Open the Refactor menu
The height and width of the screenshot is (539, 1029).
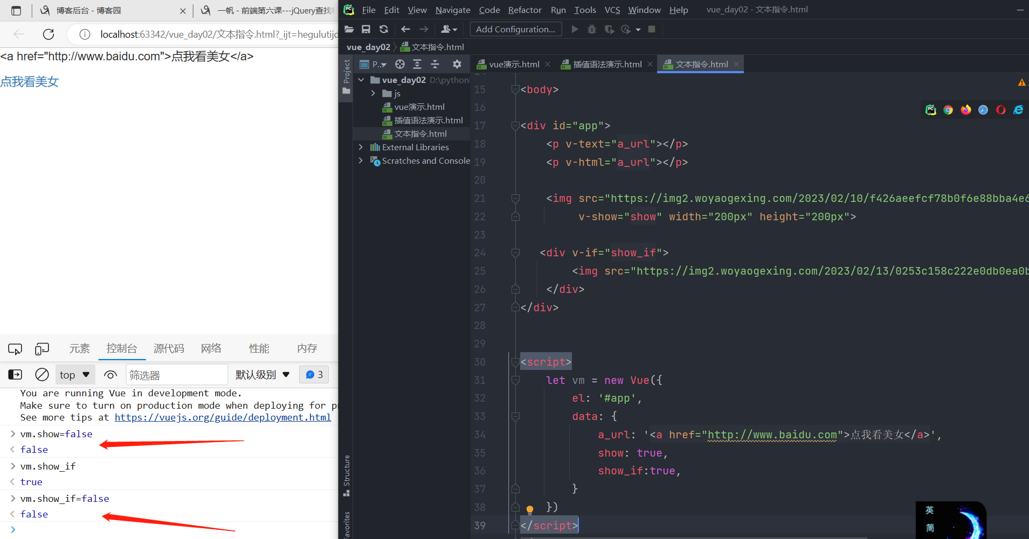point(524,10)
